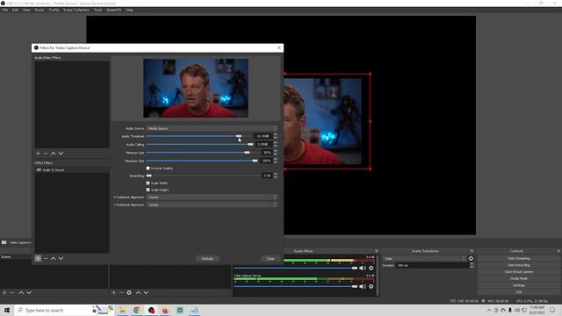Image resolution: width=562 pixels, height=316 pixels.
Task: Click the Audio Ceiling slider handle
Action: click(250, 144)
